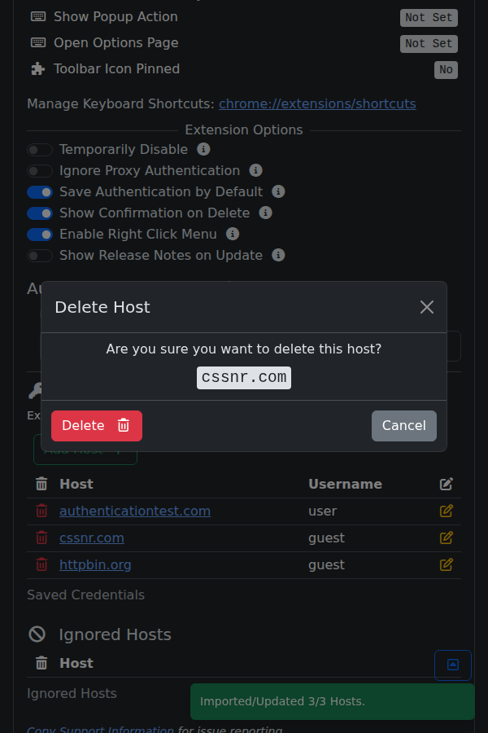Click the puzzle piece icon near Toolbar Icon Pinned
488x733 pixels.
[x=37, y=69]
